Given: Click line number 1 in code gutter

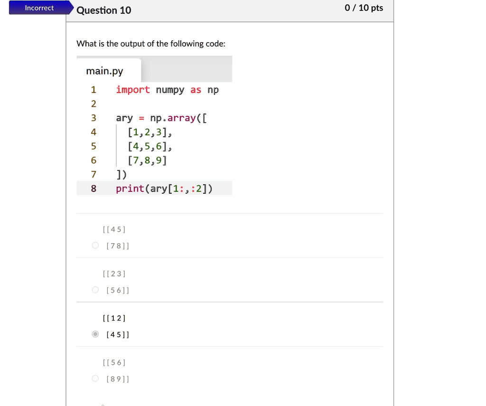Looking at the screenshot, I should coord(93,90).
